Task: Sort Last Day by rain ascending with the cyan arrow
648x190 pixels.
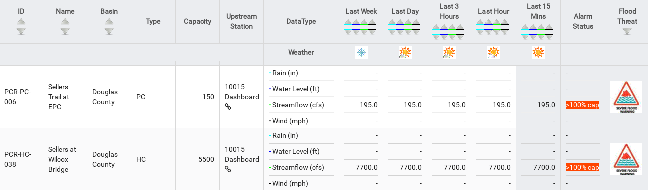Action: (x=392, y=23)
